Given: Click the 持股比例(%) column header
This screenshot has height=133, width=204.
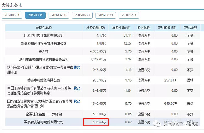Looking at the screenshot, I should (x=121, y=28).
